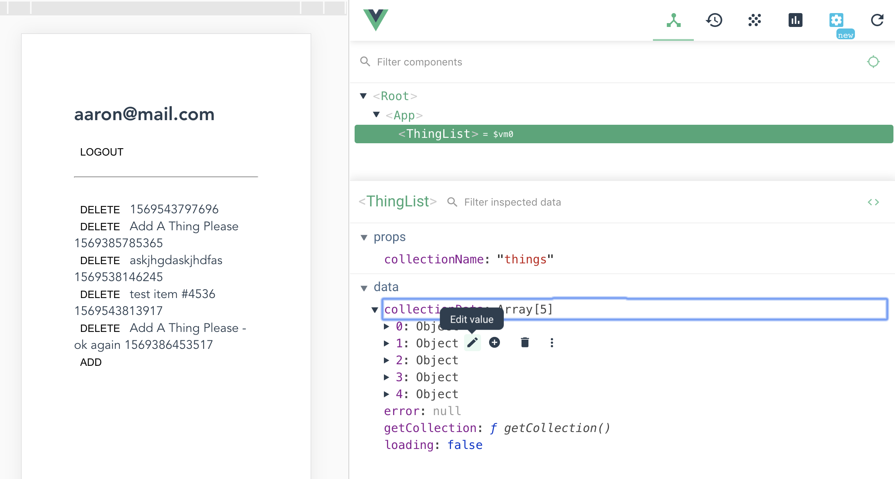Open the Performance chart tab
The width and height of the screenshot is (895, 479).
795,20
